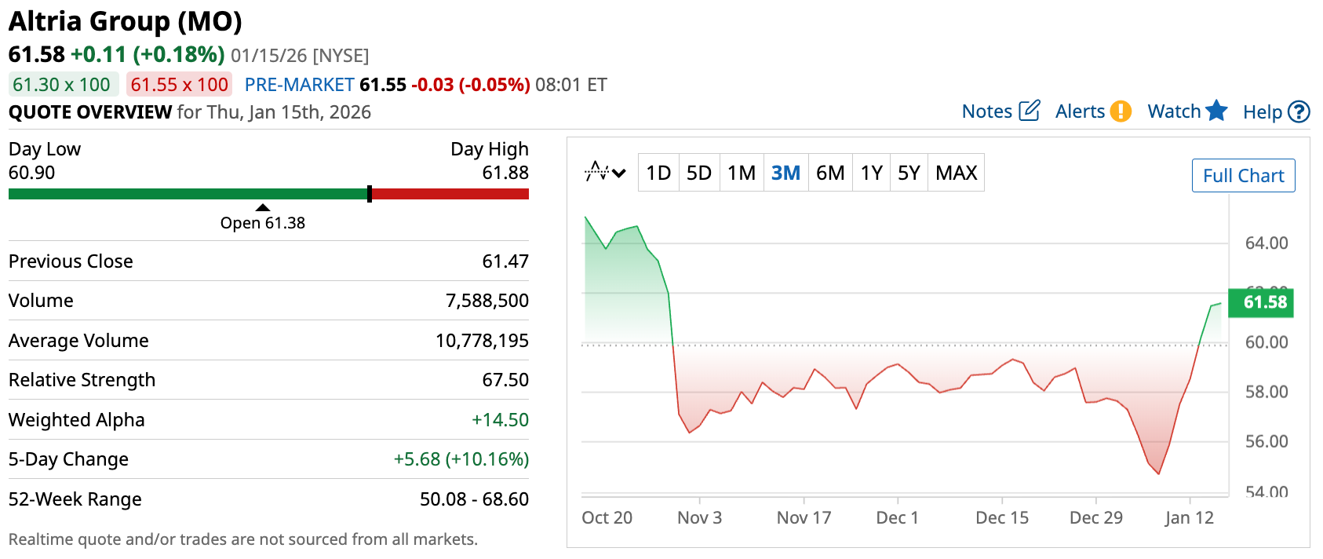The height and width of the screenshot is (559, 1323).
Task: Click the green bid 61.30 x 100
Action: tap(62, 85)
